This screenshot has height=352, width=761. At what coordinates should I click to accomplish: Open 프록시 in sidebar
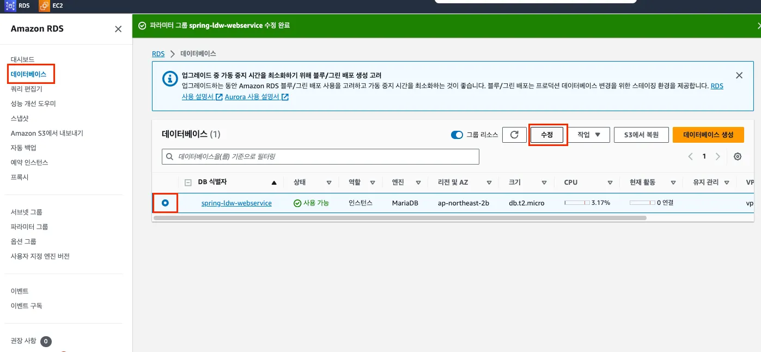(x=20, y=177)
